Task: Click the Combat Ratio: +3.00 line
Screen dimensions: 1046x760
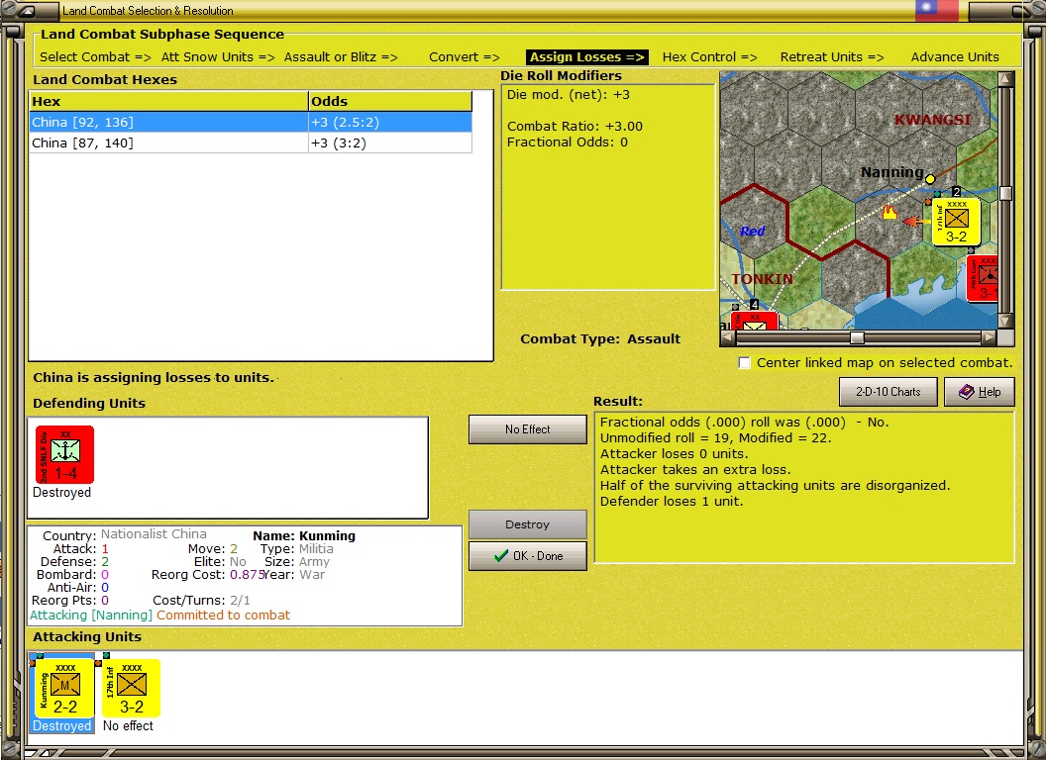Action: [x=575, y=126]
